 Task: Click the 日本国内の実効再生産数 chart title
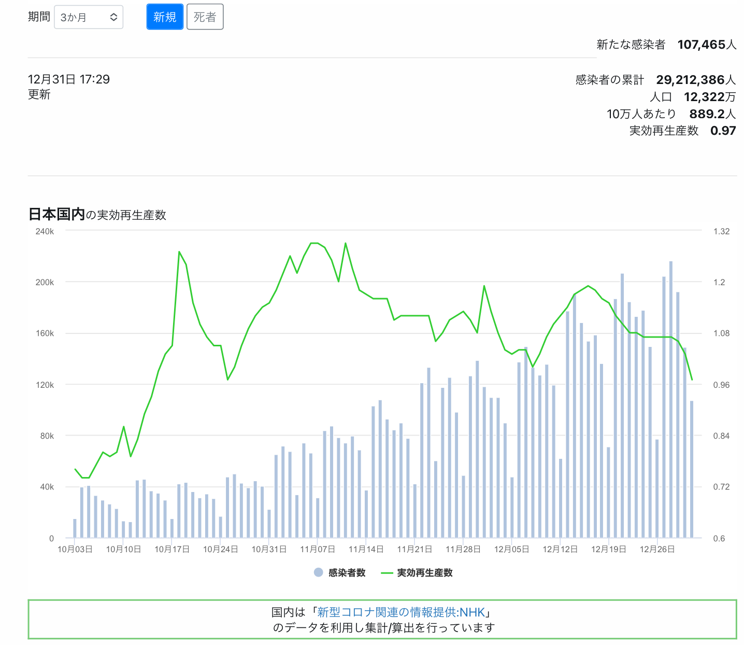point(97,215)
